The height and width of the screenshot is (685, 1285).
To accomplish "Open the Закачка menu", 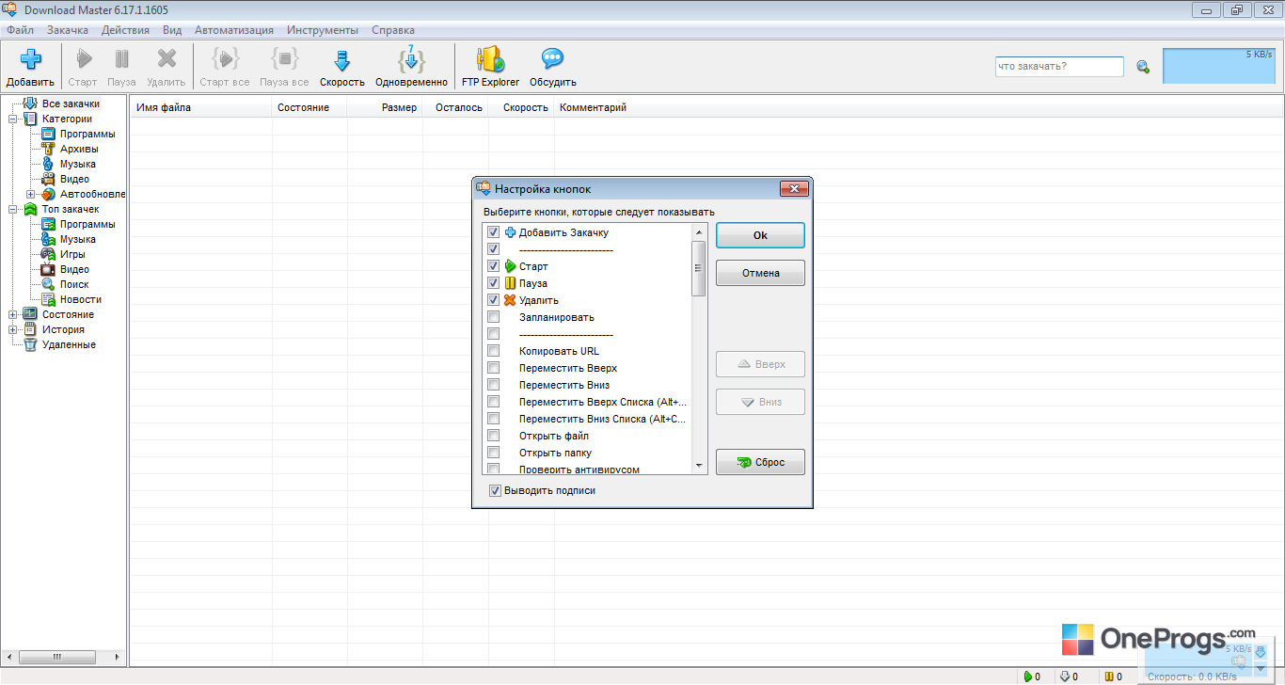I will coord(68,30).
